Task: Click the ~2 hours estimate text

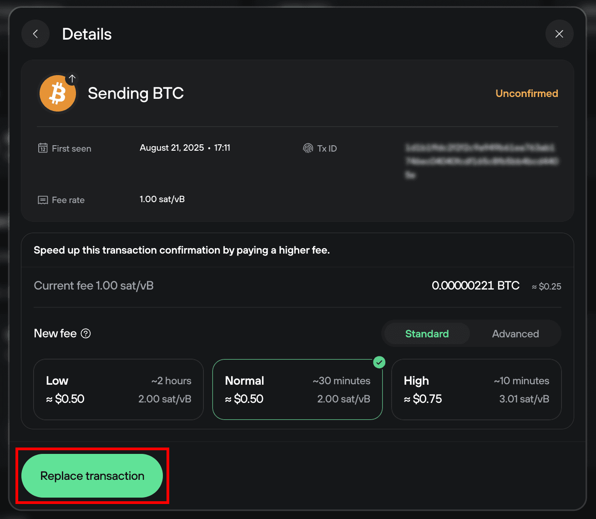Action: [171, 381]
